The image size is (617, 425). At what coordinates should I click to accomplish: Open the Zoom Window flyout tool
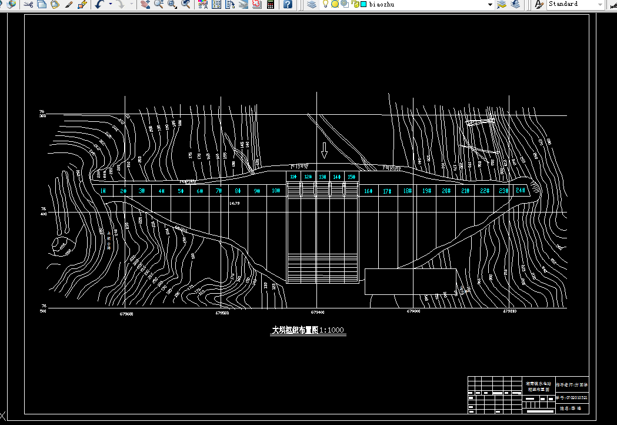coord(172,4)
